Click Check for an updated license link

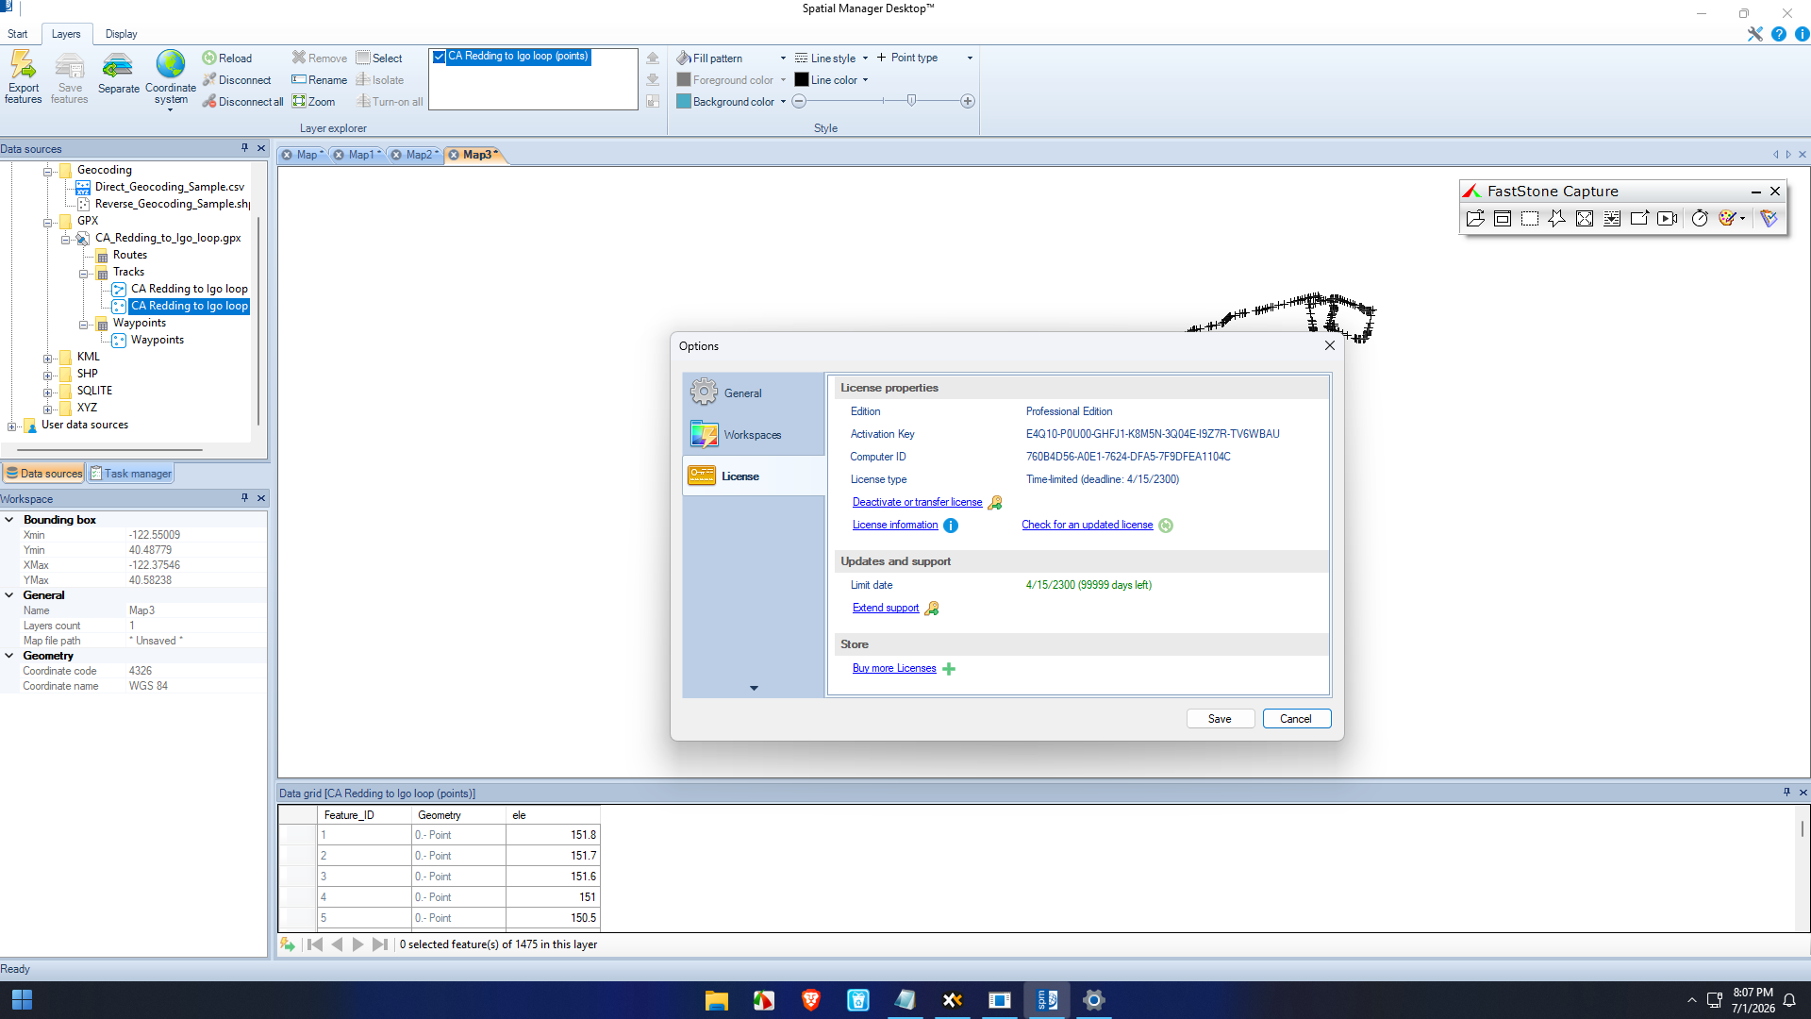[1087, 526]
